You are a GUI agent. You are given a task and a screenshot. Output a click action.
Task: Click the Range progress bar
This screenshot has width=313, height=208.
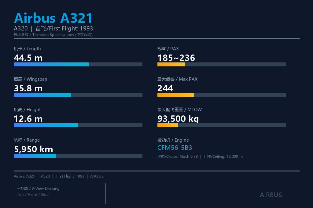(78, 156)
